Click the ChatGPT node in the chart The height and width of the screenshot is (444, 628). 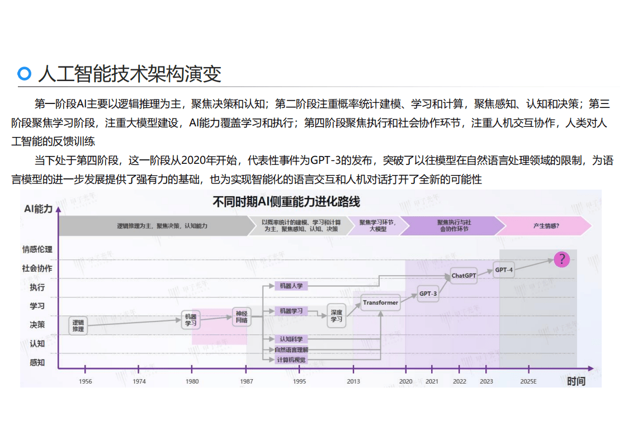[x=464, y=276]
